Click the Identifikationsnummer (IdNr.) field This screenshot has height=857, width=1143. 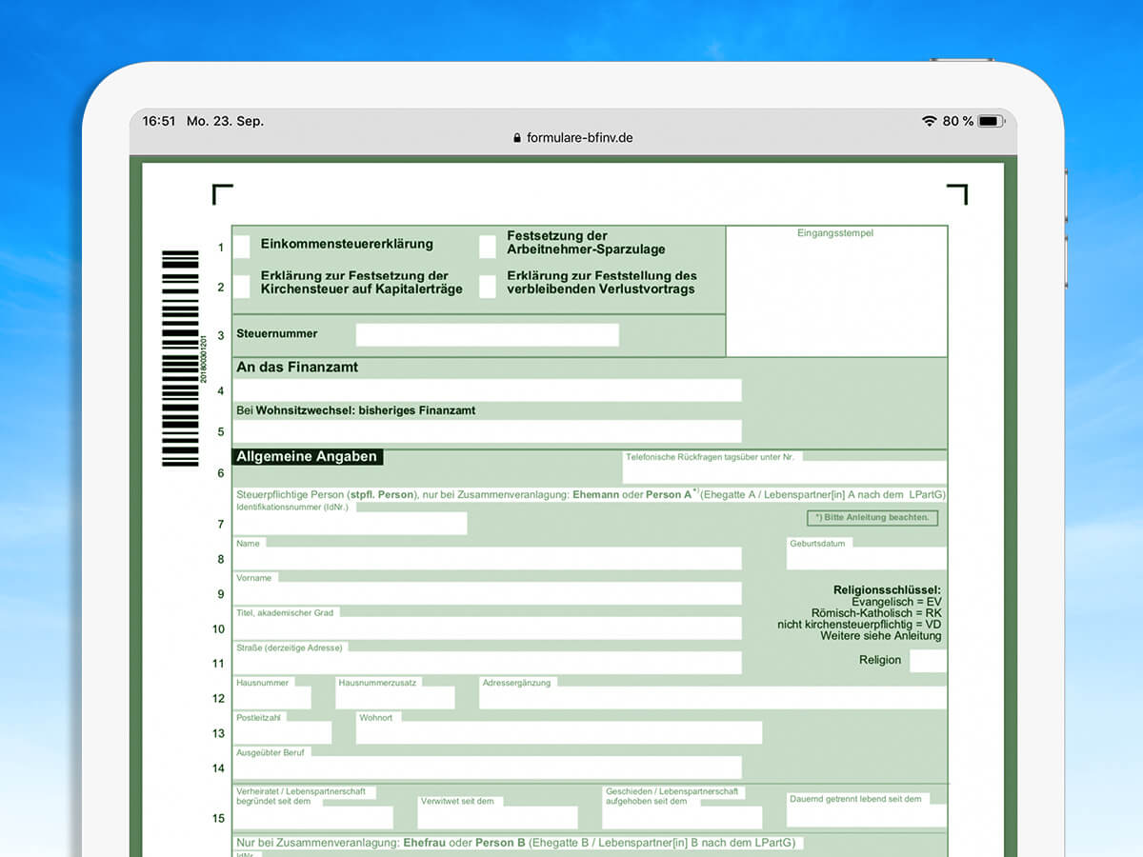(x=351, y=524)
